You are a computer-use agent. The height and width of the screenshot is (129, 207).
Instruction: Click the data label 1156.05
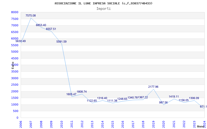click(x=184, y=100)
